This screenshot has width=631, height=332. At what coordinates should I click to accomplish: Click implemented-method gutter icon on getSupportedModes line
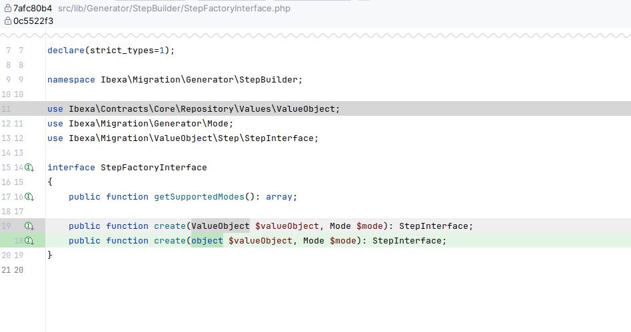[x=29, y=197]
